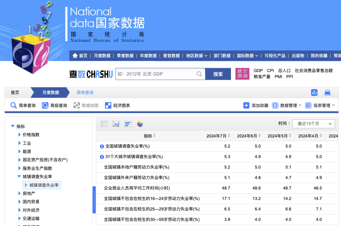Viewport: 341px width, 226px height.
Task: Click the 搜索 search button
Action: [218, 74]
